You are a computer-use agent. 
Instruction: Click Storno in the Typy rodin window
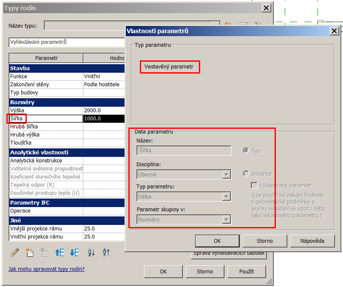click(x=205, y=271)
